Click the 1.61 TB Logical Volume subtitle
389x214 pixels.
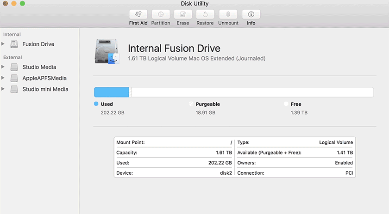pyautogui.click(x=196, y=58)
